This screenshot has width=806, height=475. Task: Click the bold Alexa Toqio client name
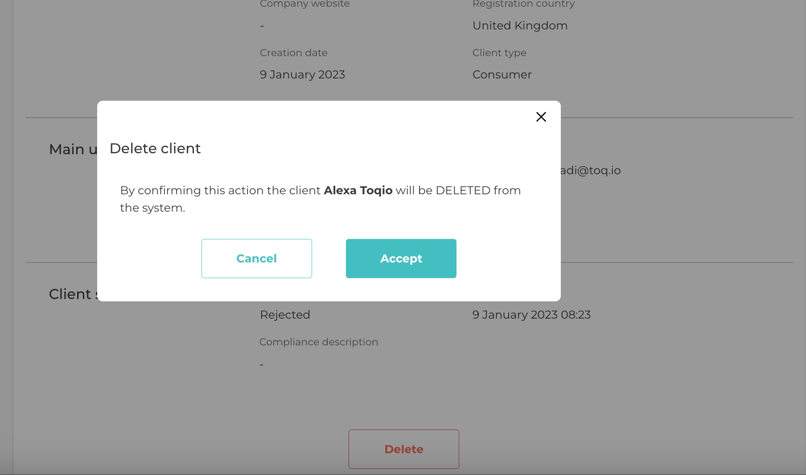coord(358,190)
